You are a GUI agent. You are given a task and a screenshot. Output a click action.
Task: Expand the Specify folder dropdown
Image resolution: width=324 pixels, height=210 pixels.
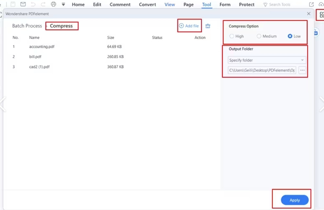tap(267, 60)
